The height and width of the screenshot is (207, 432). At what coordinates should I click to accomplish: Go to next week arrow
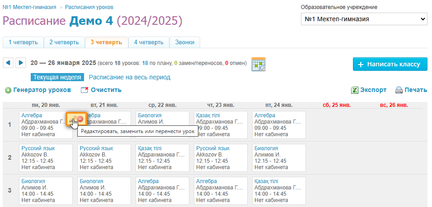point(20,63)
